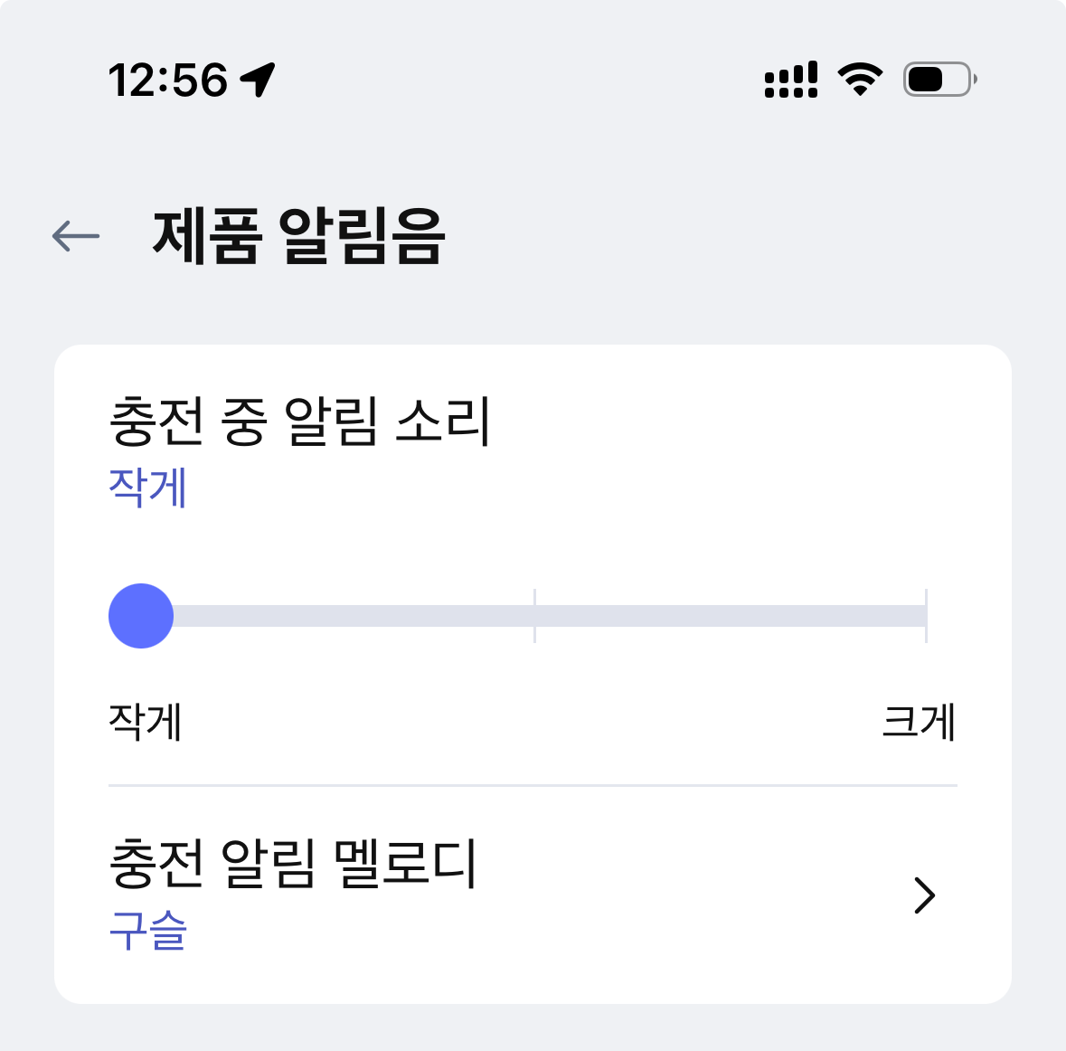Tap the battery indicator icon
This screenshot has width=1066, height=1051.
939,80
